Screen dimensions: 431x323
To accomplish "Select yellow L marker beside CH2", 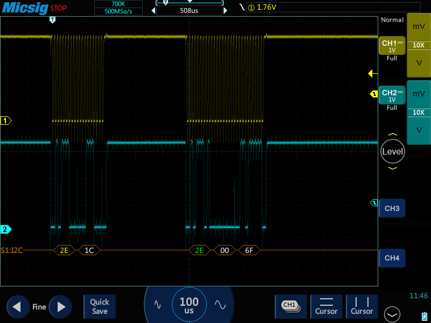I will point(374,94).
